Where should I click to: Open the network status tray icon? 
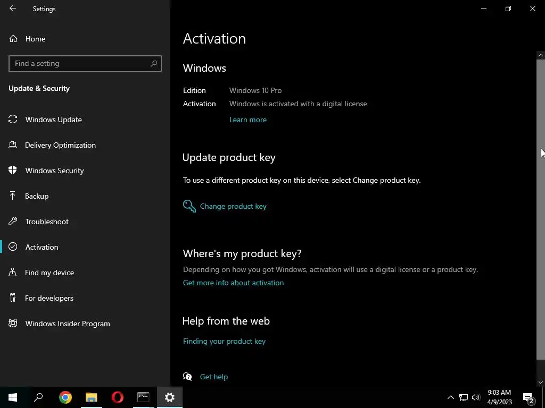tap(464, 397)
